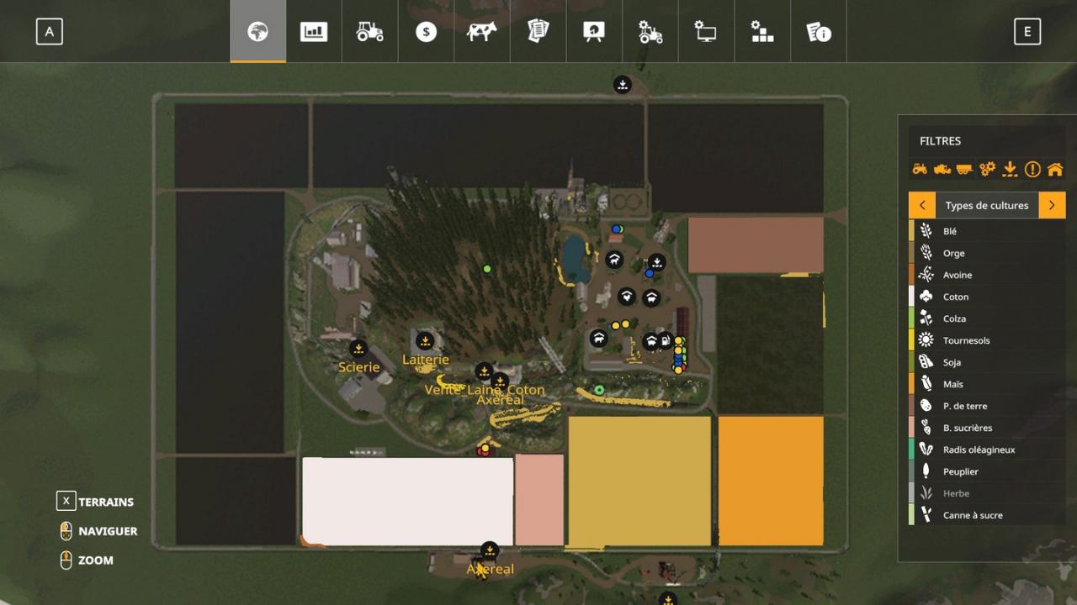Select the Axereal marker below the map border
1077x605 pixels.
pos(489,551)
